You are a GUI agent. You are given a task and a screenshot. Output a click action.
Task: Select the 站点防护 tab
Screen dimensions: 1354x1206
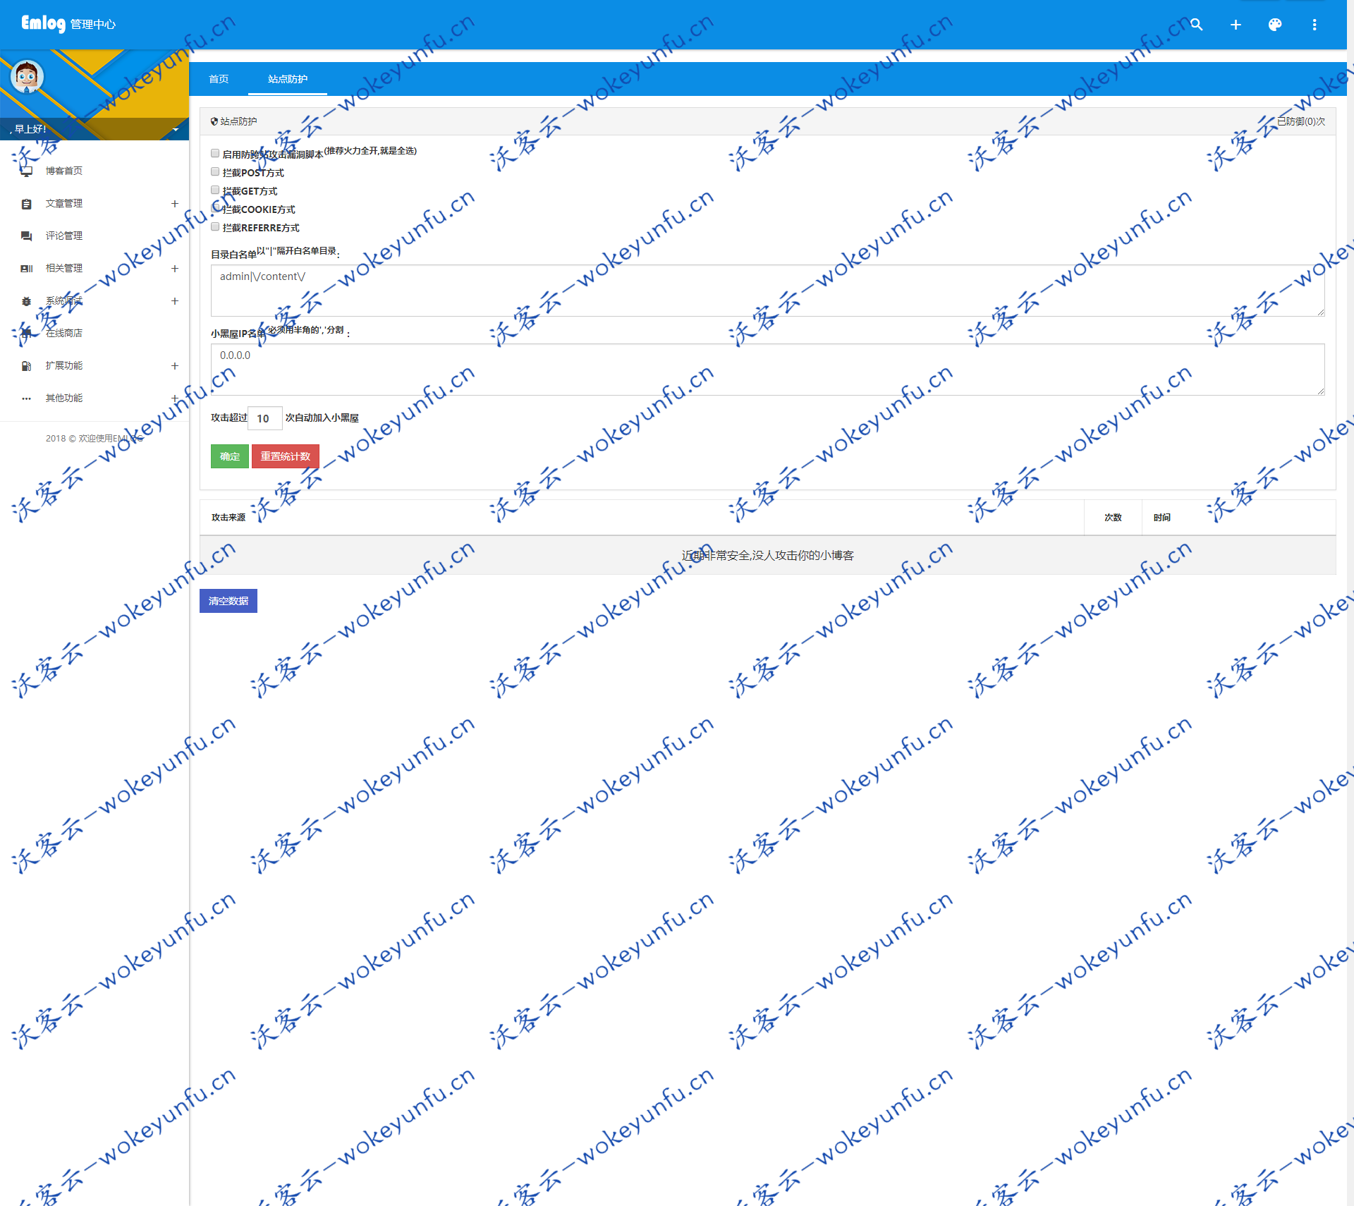(288, 79)
